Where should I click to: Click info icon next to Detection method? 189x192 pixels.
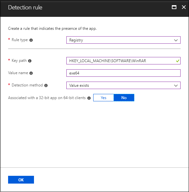(x=46, y=85)
